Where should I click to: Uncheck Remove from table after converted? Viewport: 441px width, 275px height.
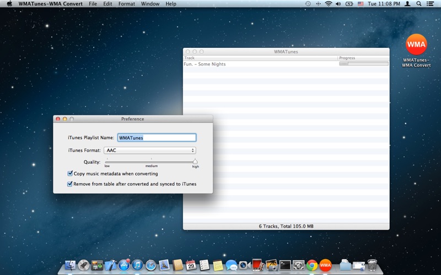tap(70, 184)
